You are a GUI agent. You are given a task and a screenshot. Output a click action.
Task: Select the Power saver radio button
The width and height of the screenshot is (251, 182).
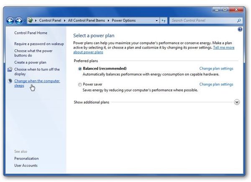point(80,84)
